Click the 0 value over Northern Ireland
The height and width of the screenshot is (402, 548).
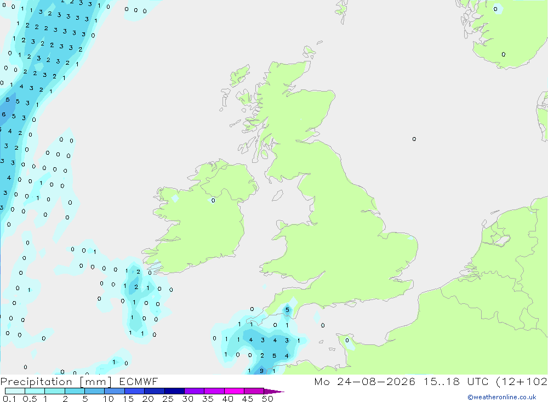[213, 201]
